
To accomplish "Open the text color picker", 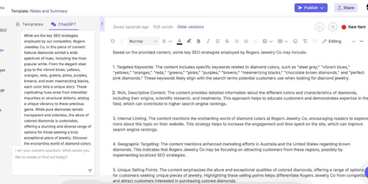I will click(x=180, y=41).
